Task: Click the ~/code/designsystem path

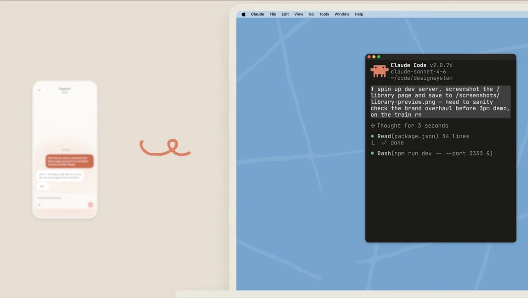Action: [422, 78]
